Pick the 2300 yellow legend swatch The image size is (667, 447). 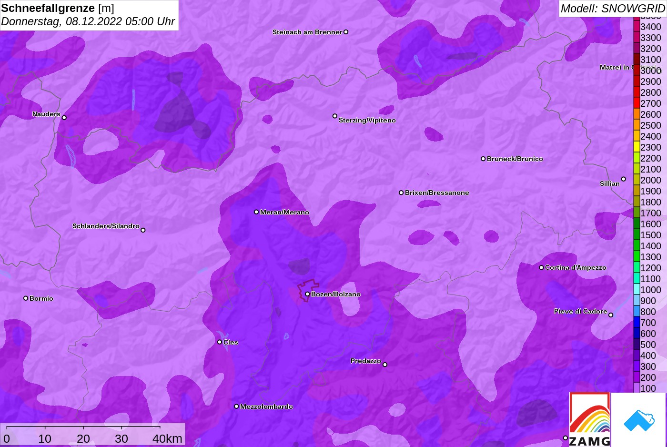637,147
